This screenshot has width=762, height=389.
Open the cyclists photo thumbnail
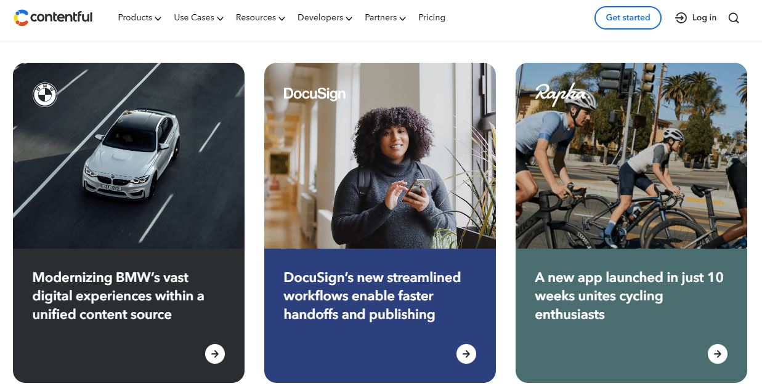pyautogui.click(x=631, y=156)
